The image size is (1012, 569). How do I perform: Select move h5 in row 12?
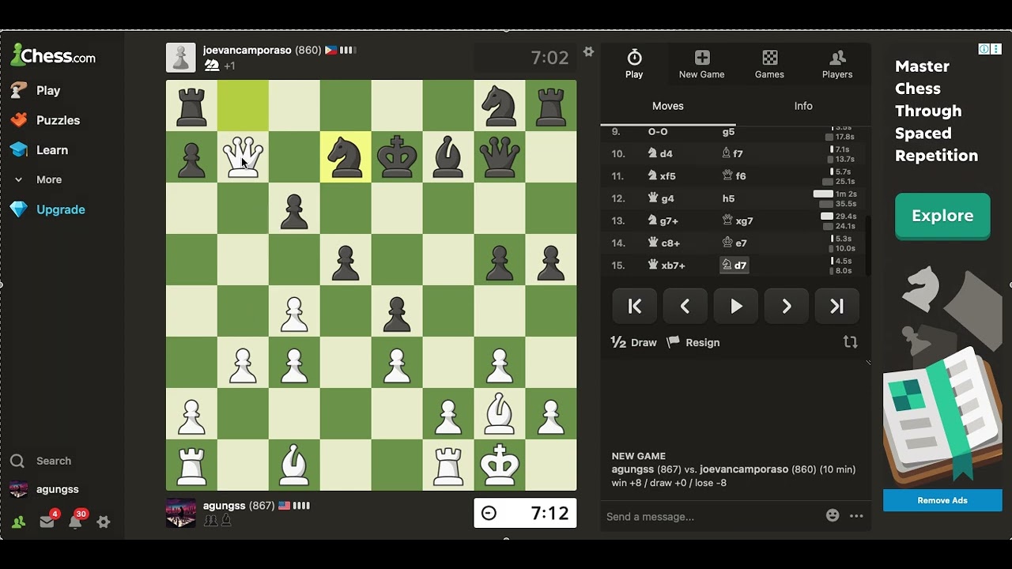(x=728, y=198)
